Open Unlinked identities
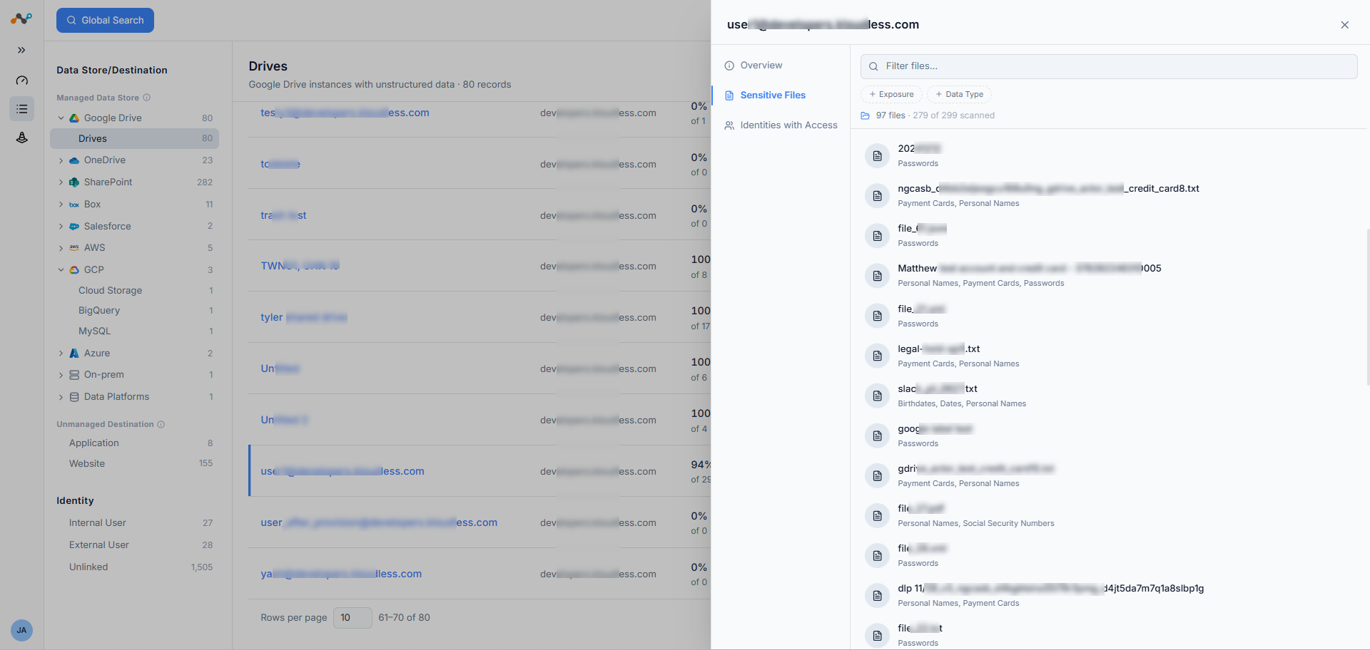1370x650 pixels. pyautogui.click(x=88, y=567)
